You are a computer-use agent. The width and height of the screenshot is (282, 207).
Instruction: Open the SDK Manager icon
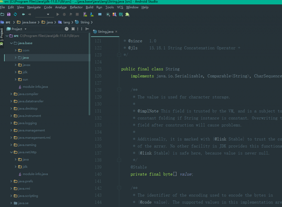(92, 14)
